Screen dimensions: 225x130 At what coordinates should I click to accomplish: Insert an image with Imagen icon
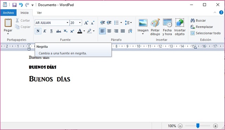tap(143, 23)
